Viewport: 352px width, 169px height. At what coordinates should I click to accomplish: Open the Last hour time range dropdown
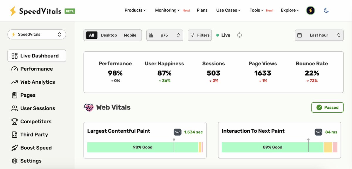(x=319, y=35)
